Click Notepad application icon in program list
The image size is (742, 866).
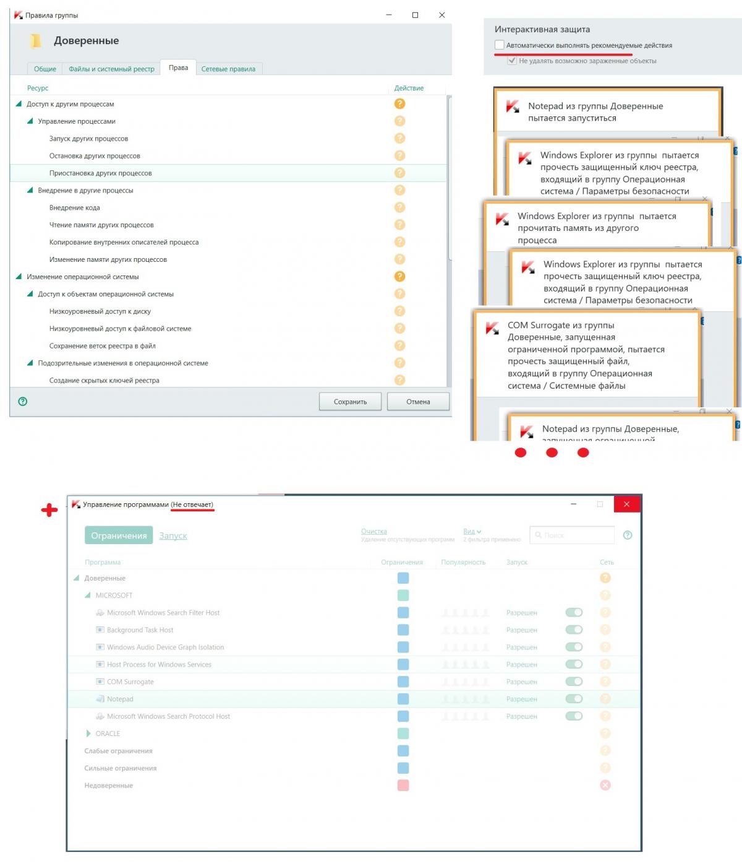pos(100,699)
